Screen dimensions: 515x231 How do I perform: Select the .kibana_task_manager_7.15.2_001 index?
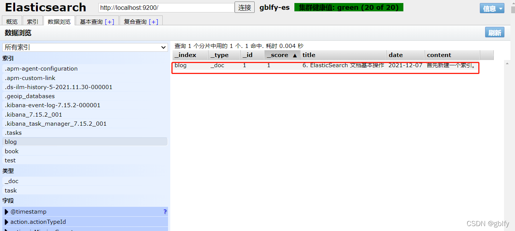tap(85, 123)
